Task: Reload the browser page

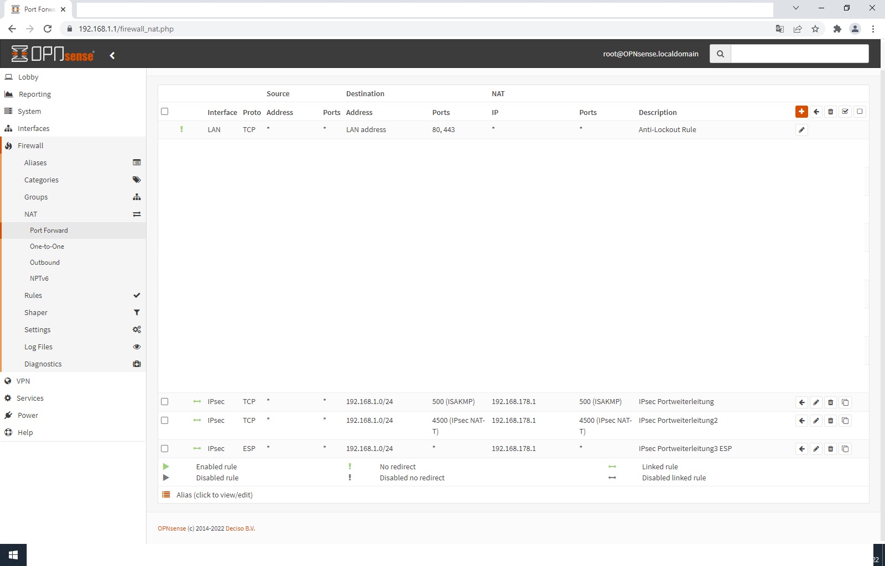Action: point(48,29)
